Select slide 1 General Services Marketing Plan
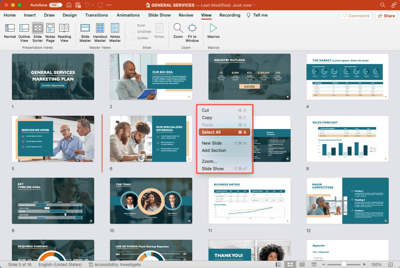 53,77
